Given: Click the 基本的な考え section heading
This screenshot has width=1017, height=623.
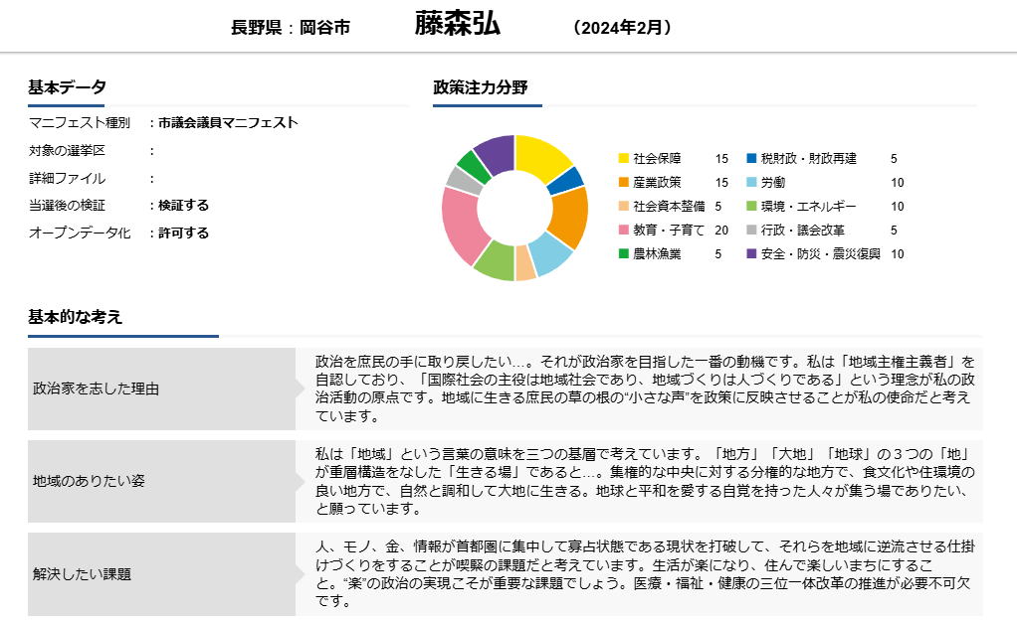Looking at the screenshot, I should [x=76, y=318].
